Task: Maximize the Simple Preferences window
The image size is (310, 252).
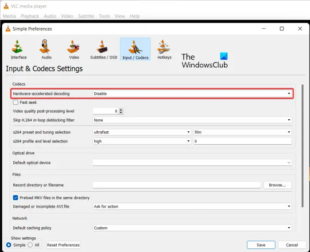Action: [x=282, y=29]
